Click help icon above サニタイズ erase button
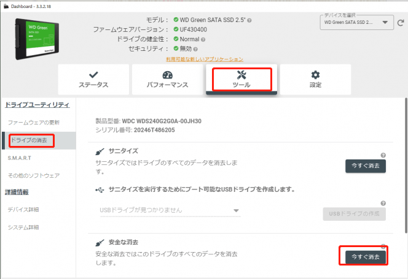The height and width of the screenshot is (279, 408). [383, 155]
